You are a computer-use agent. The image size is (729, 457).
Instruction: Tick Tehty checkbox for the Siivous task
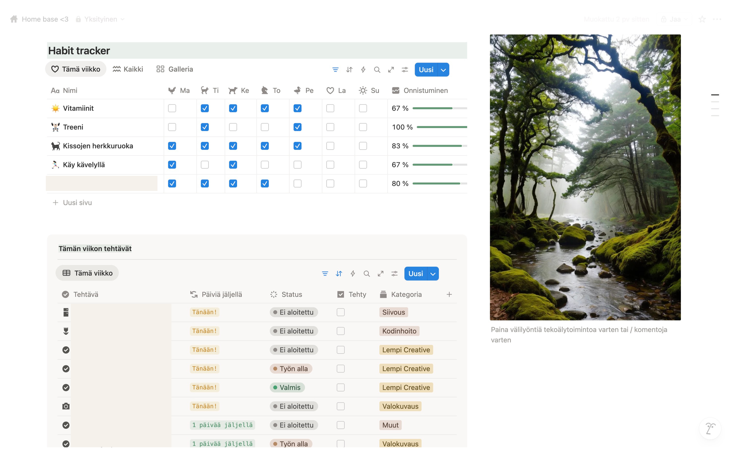click(341, 312)
